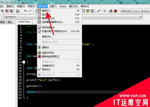Choose 调试[D] F5 menu item
Image resolution: width=150 pixels, height=107 pixels.
[x=59, y=69]
